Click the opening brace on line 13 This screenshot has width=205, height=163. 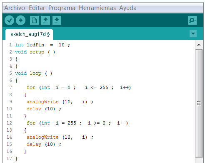[x=25, y=130]
